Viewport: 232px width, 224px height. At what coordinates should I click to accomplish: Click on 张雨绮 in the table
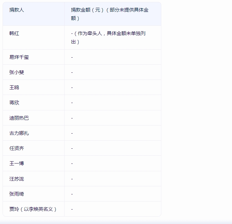point(17,194)
